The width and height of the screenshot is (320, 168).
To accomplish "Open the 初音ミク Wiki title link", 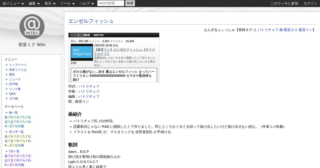I will (32, 45).
